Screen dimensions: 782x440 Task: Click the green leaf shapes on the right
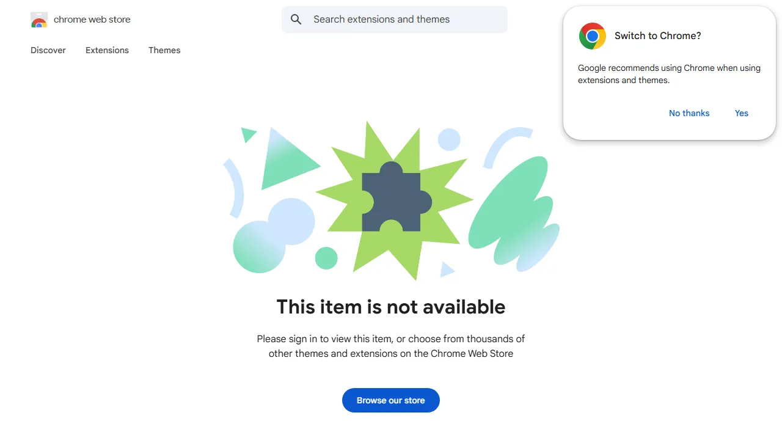(516, 202)
